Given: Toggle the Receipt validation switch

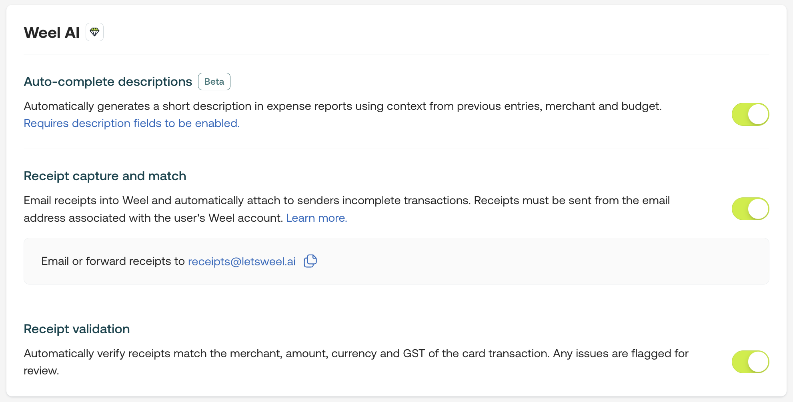Looking at the screenshot, I should pos(750,362).
